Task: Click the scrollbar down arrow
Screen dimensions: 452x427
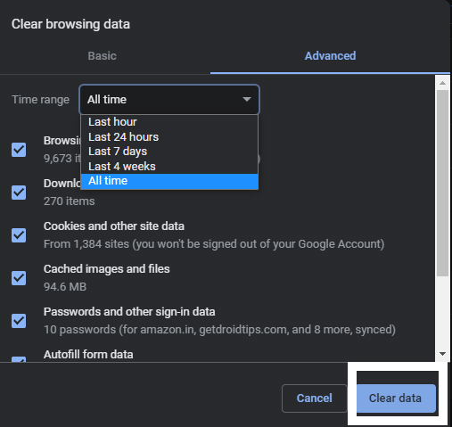Action: coord(442,354)
